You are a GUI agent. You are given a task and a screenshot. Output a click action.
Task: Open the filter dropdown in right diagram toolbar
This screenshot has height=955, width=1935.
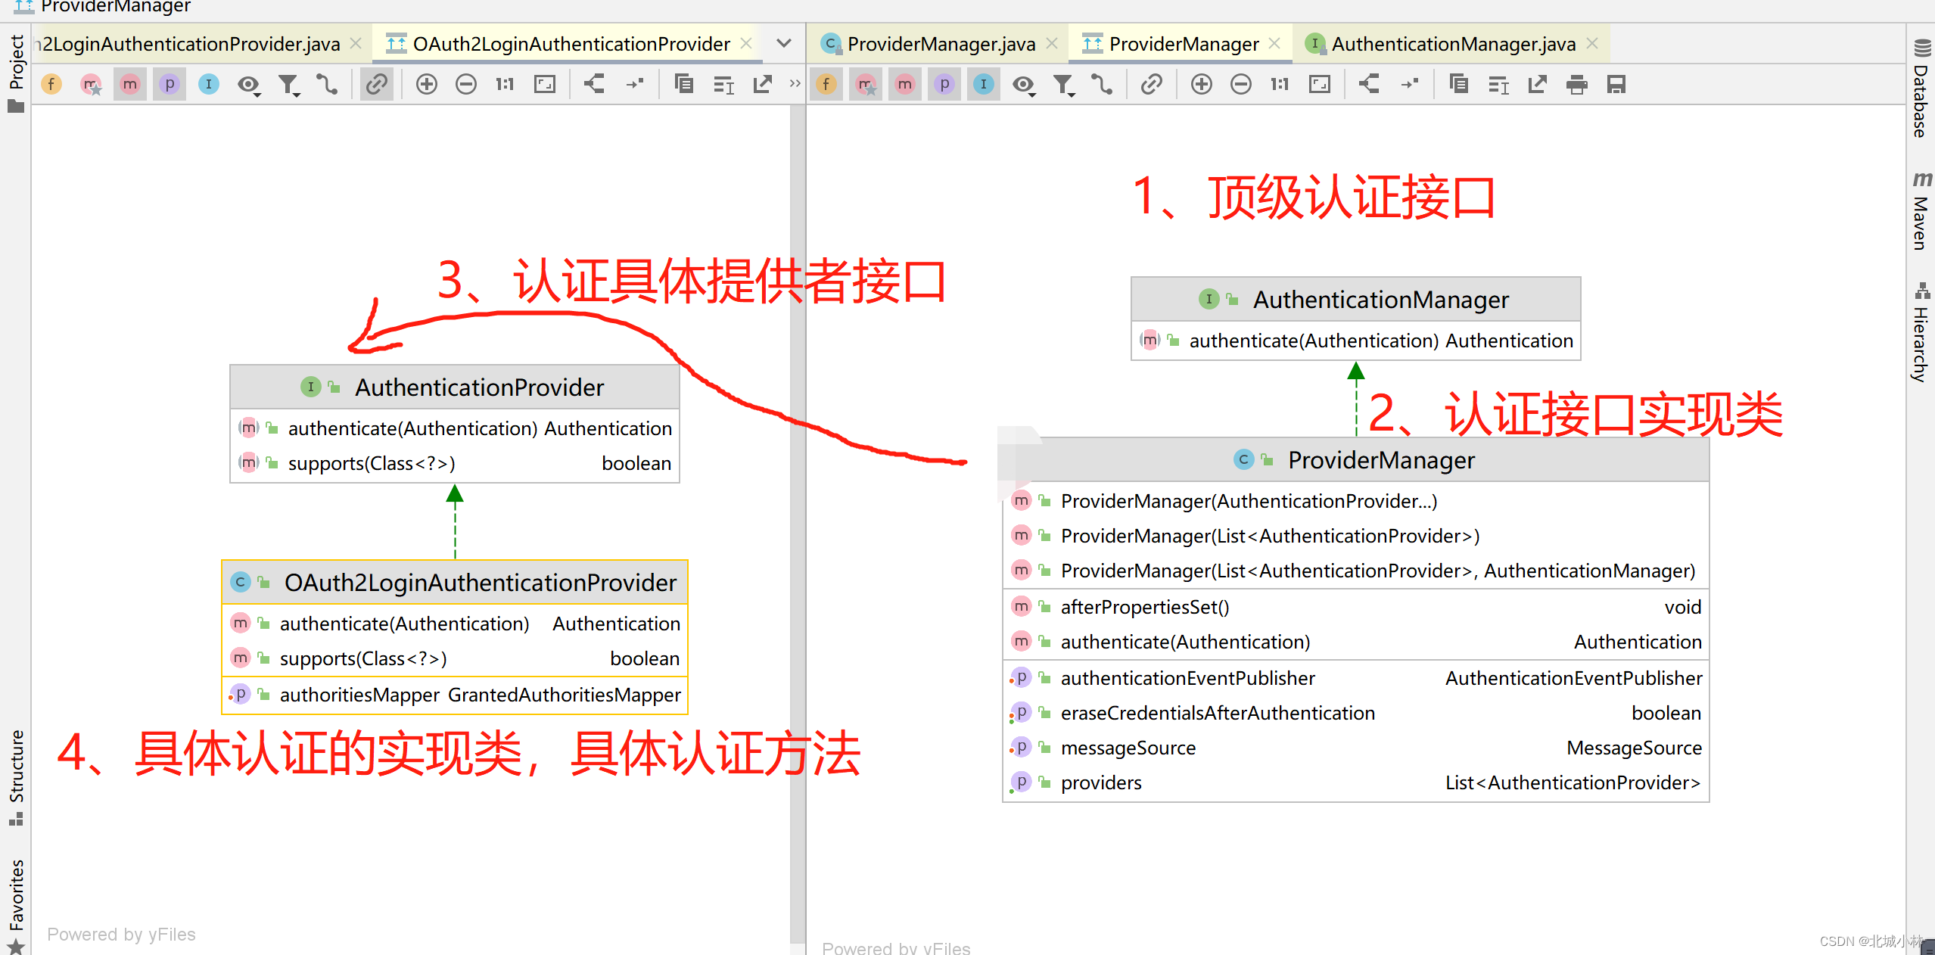(x=1064, y=85)
